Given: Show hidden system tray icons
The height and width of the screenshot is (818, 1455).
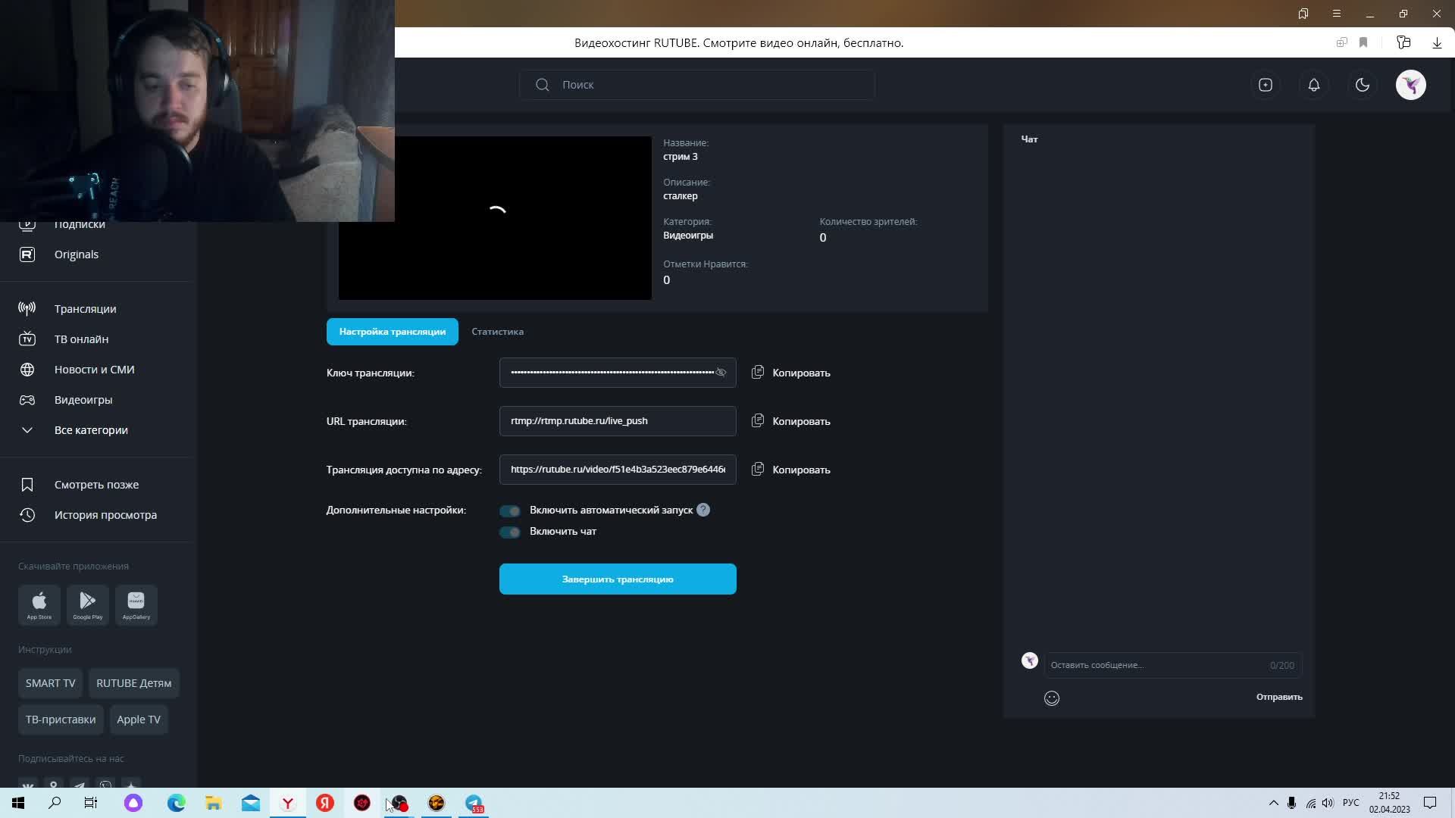Looking at the screenshot, I should 1273,803.
